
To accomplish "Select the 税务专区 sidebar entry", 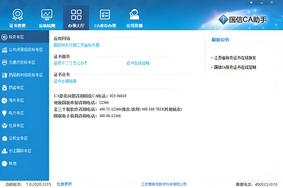I will pyautogui.click(x=24, y=36).
